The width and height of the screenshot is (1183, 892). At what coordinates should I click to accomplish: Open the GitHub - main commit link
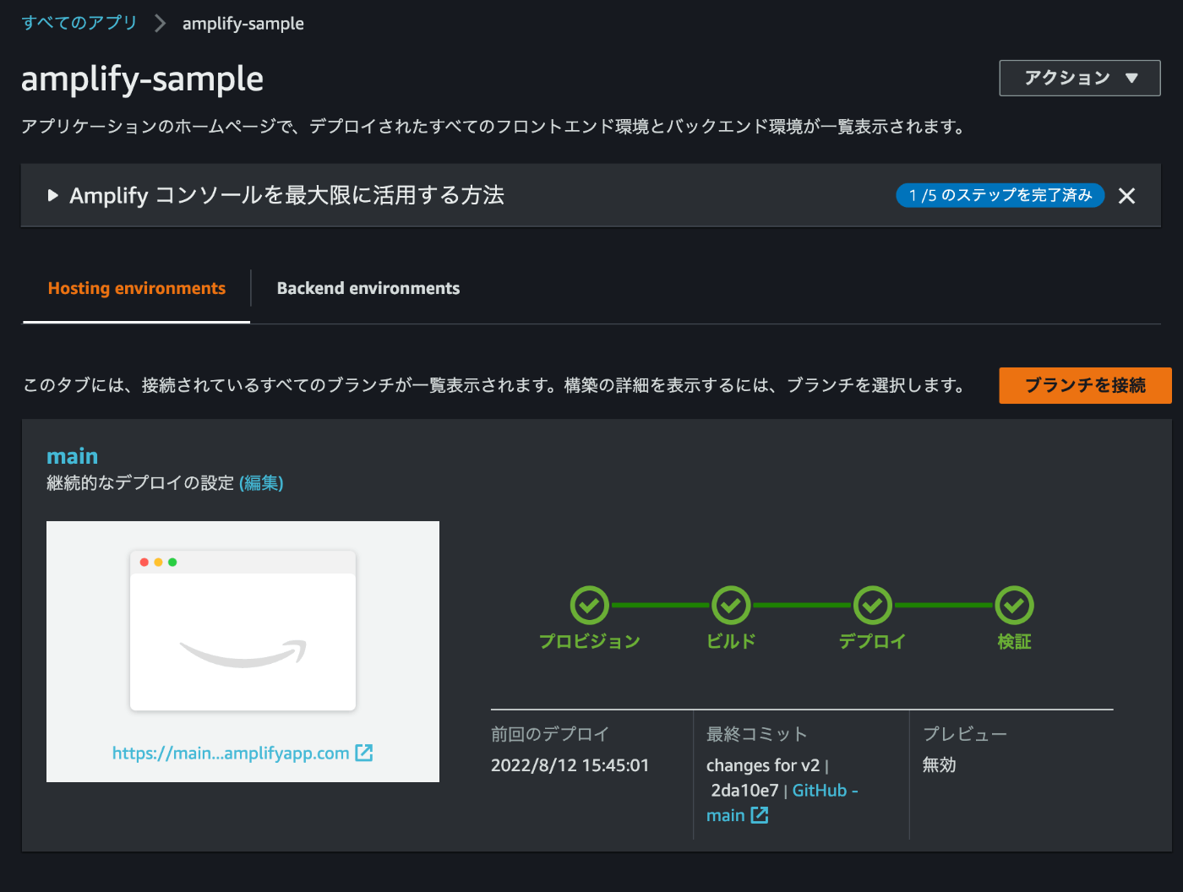(826, 791)
